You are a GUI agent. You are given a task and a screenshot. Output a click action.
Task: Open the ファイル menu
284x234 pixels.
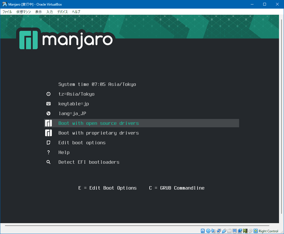point(7,12)
